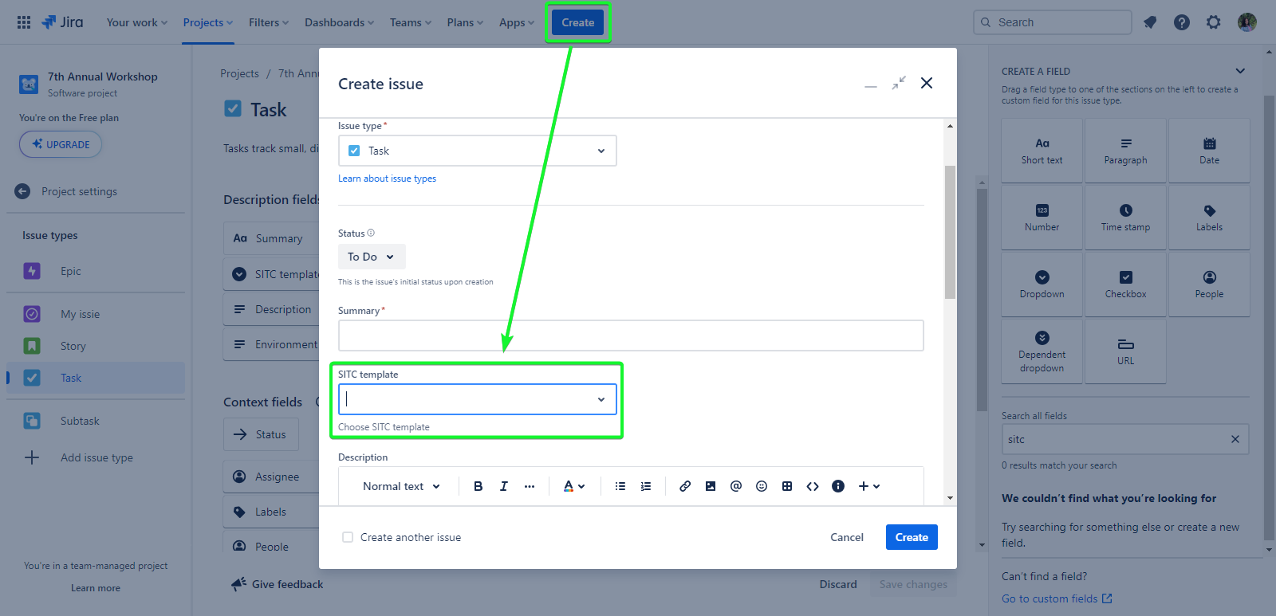This screenshot has height=616, width=1276.
Task: Open the Jira notifications icon
Action: [1149, 22]
